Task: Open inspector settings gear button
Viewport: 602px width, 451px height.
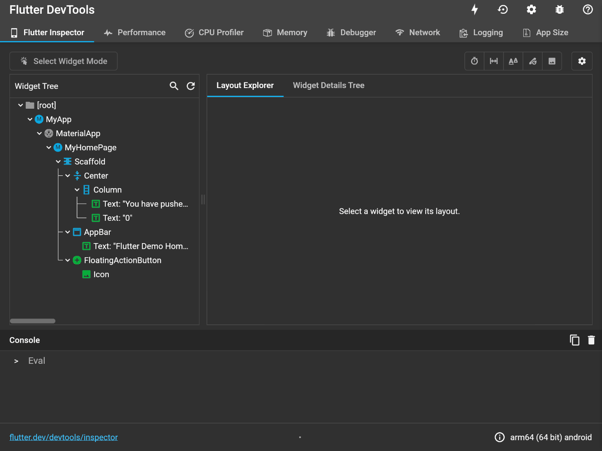Action: (582, 61)
